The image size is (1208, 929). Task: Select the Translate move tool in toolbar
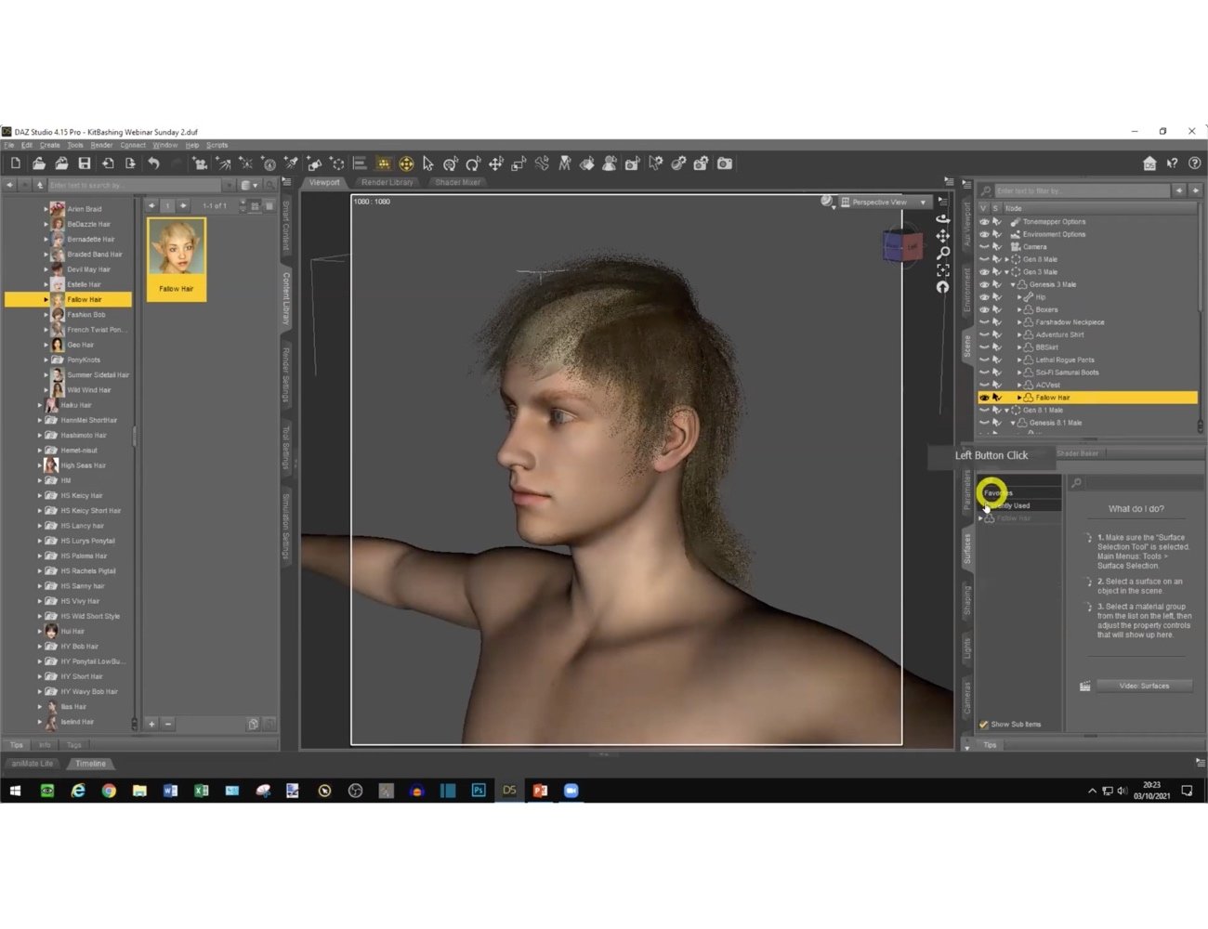pos(496,164)
